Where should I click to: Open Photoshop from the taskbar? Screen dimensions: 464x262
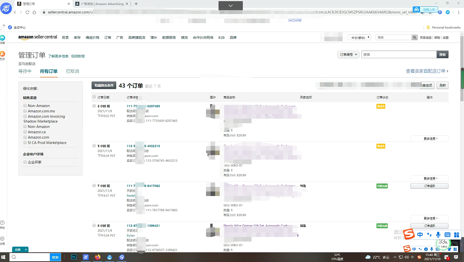pyautogui.click(x=74, y=257)
